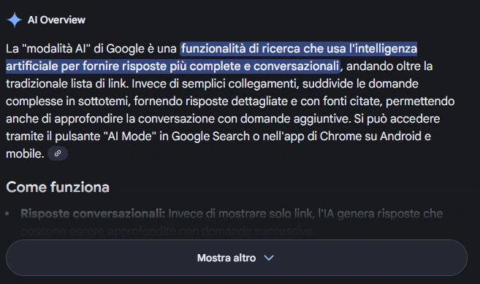The image size is (480, 284).
Task: Click bold text 'Risposte conversazionali:'
Action: point(93,213)
